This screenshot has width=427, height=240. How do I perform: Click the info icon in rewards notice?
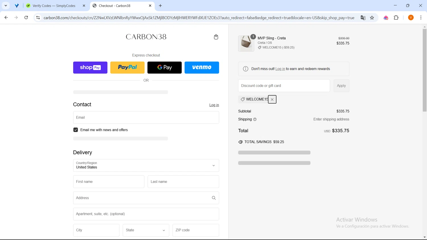click(x=246, y=69)
